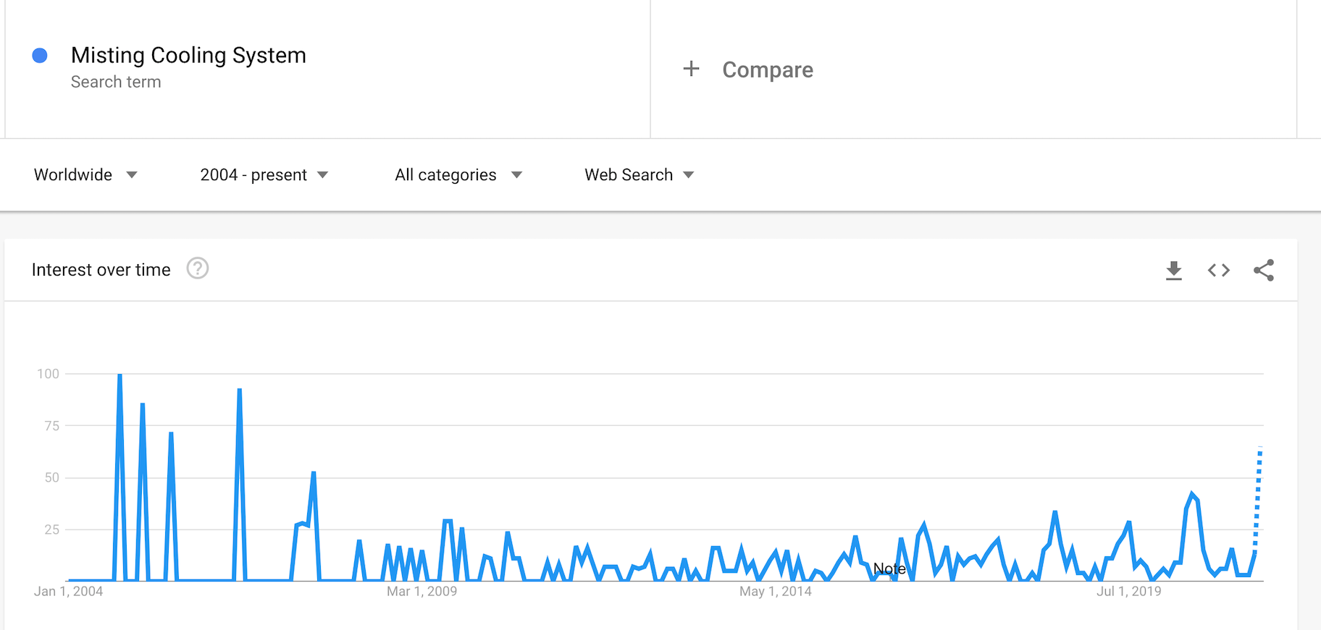Change the Web Search type dropdown

pyautogui.click(x=639, y=175)
